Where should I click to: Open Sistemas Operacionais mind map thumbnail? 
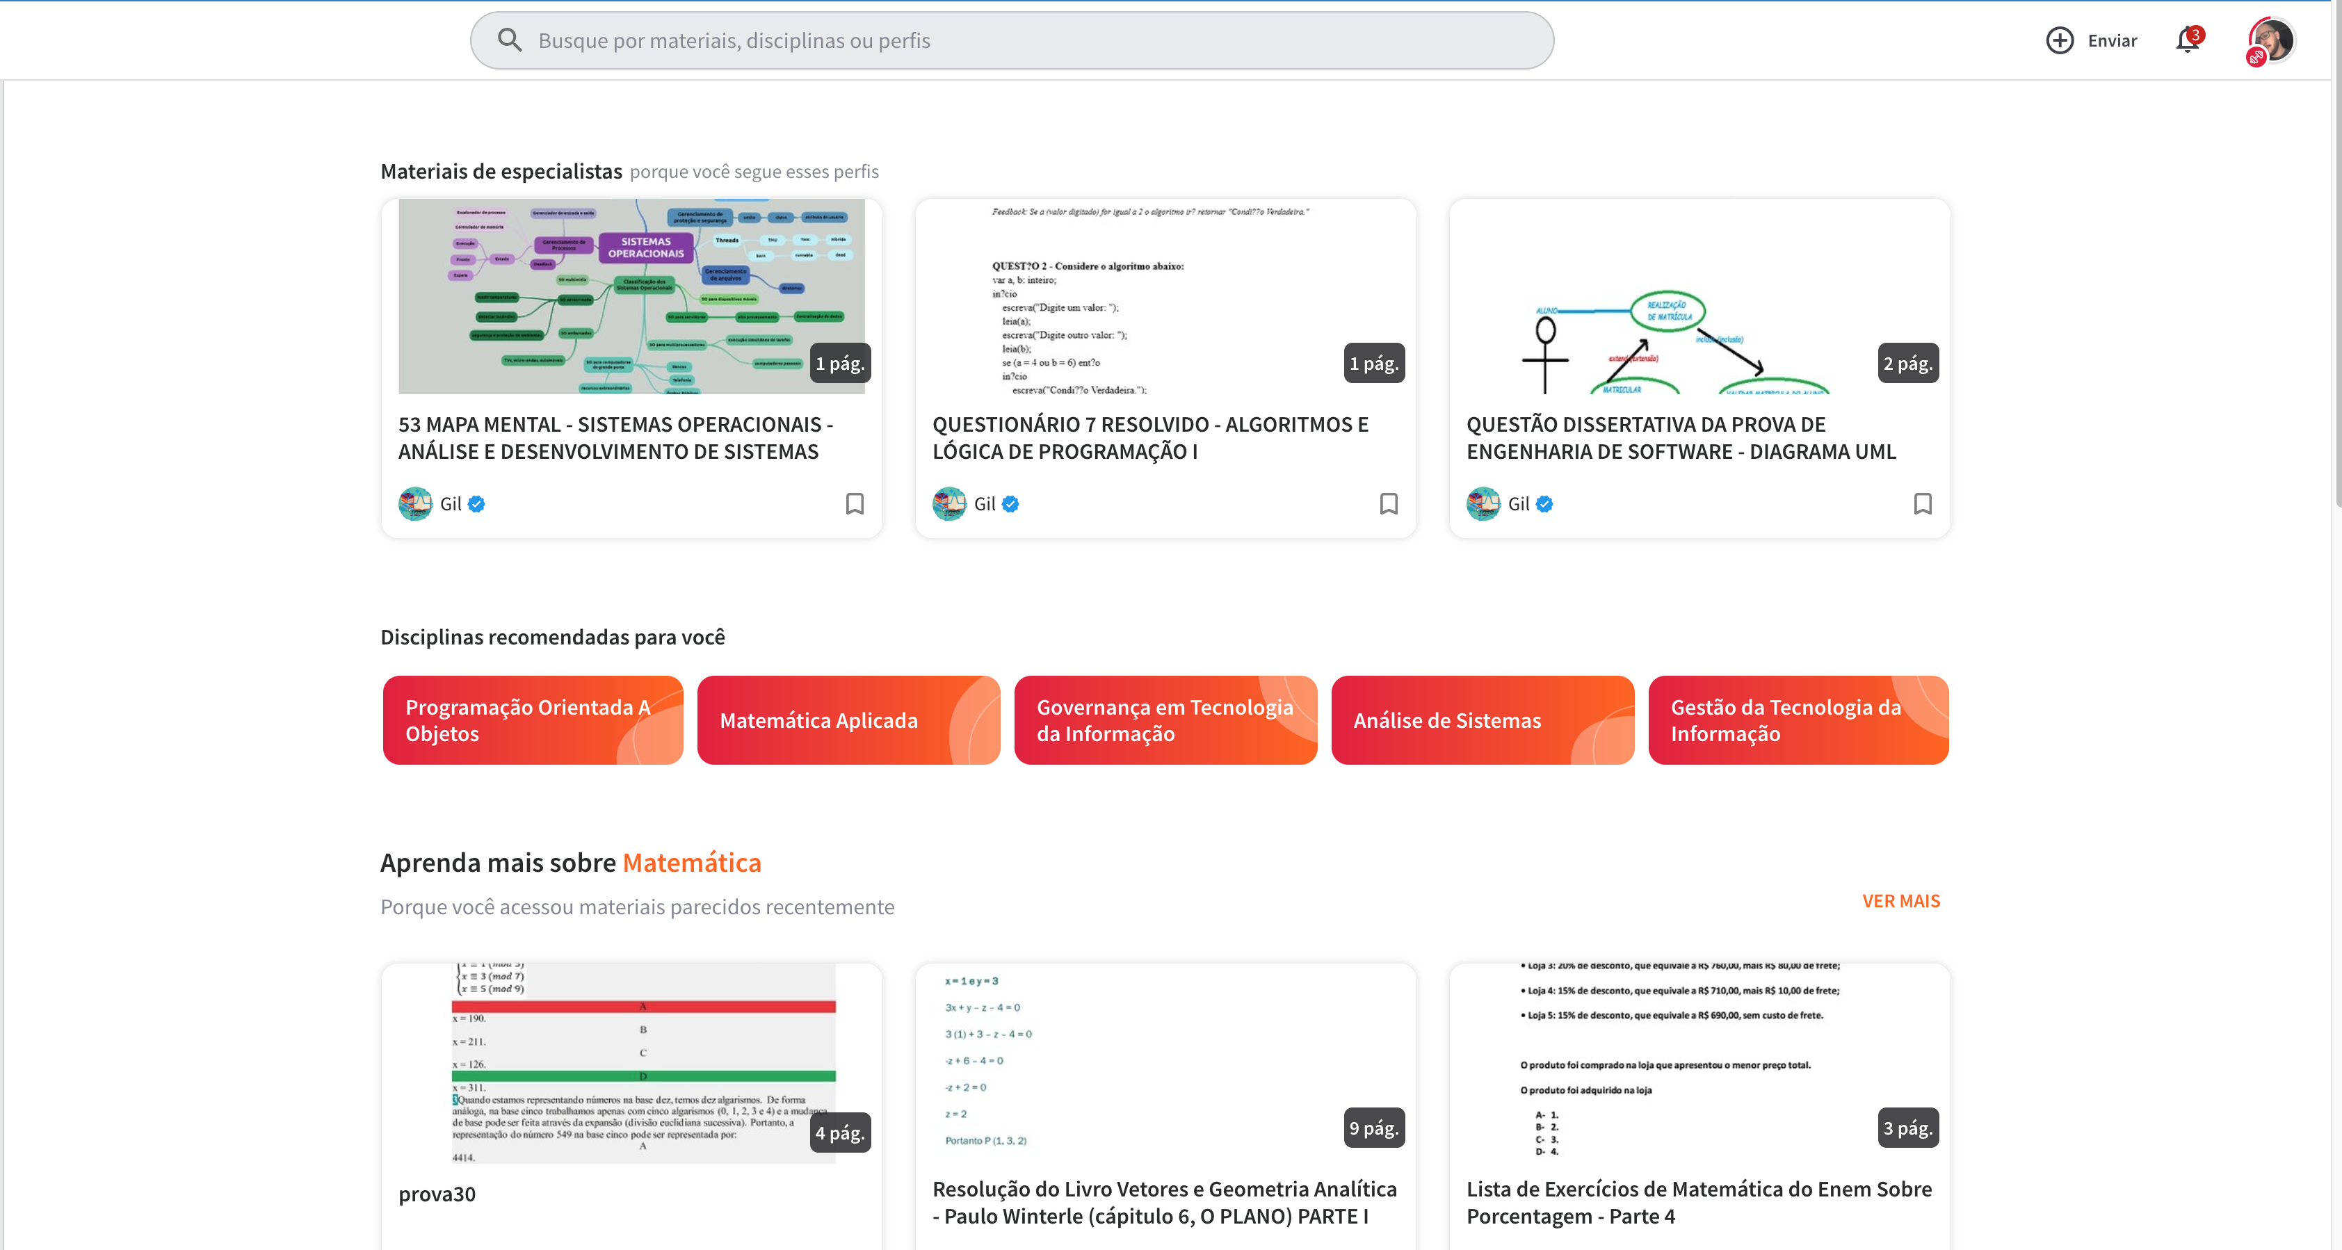pos(632,296)
